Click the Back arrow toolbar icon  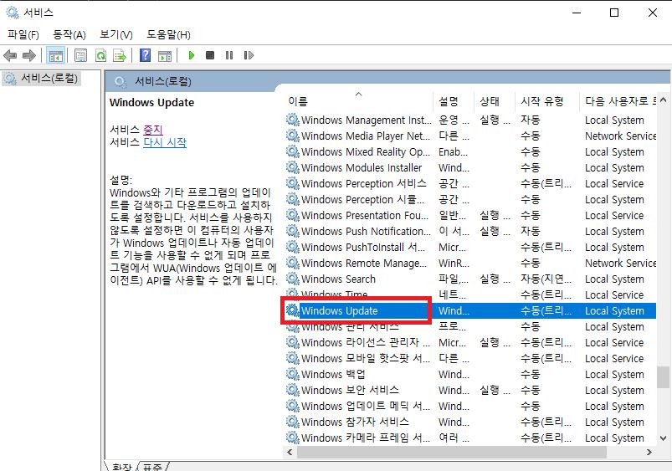click(x=10, y=55)
